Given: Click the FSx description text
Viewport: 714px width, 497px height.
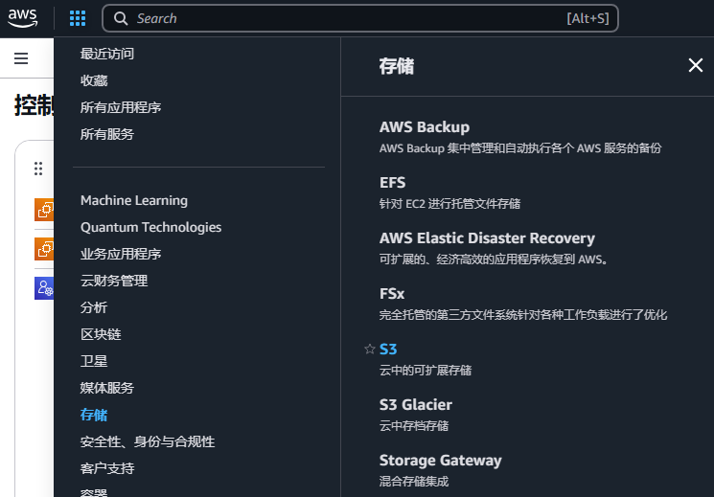Looking at the screenshot, I should [x=523, y=315].
